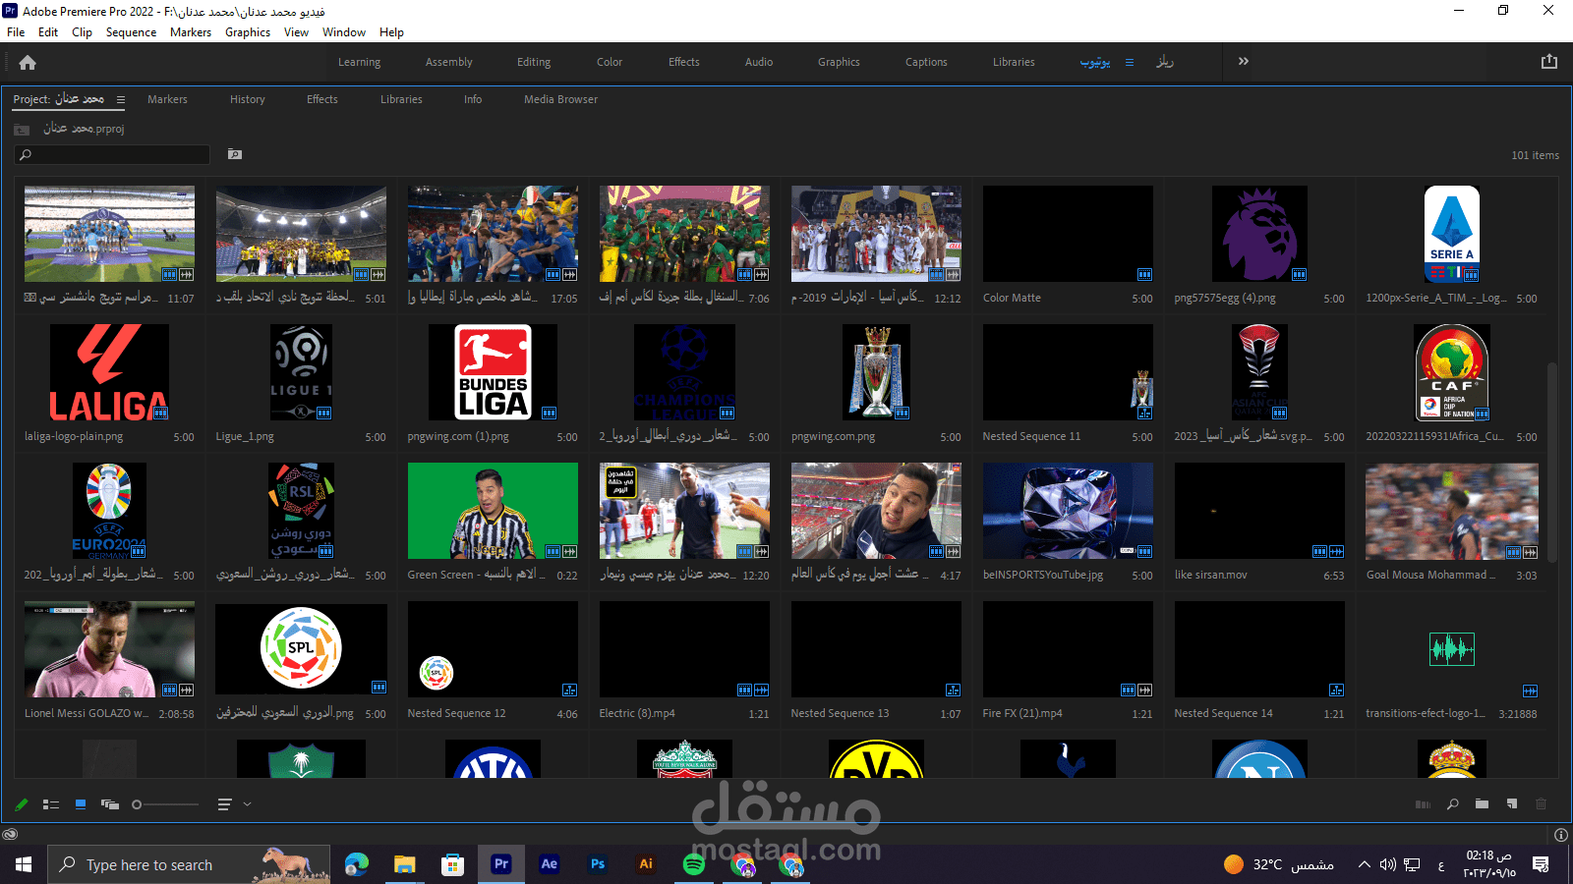The height and width of the screenshot is (884, 1573).
Task: Switch to the Media Browser tab
Action: click(560, 99)
